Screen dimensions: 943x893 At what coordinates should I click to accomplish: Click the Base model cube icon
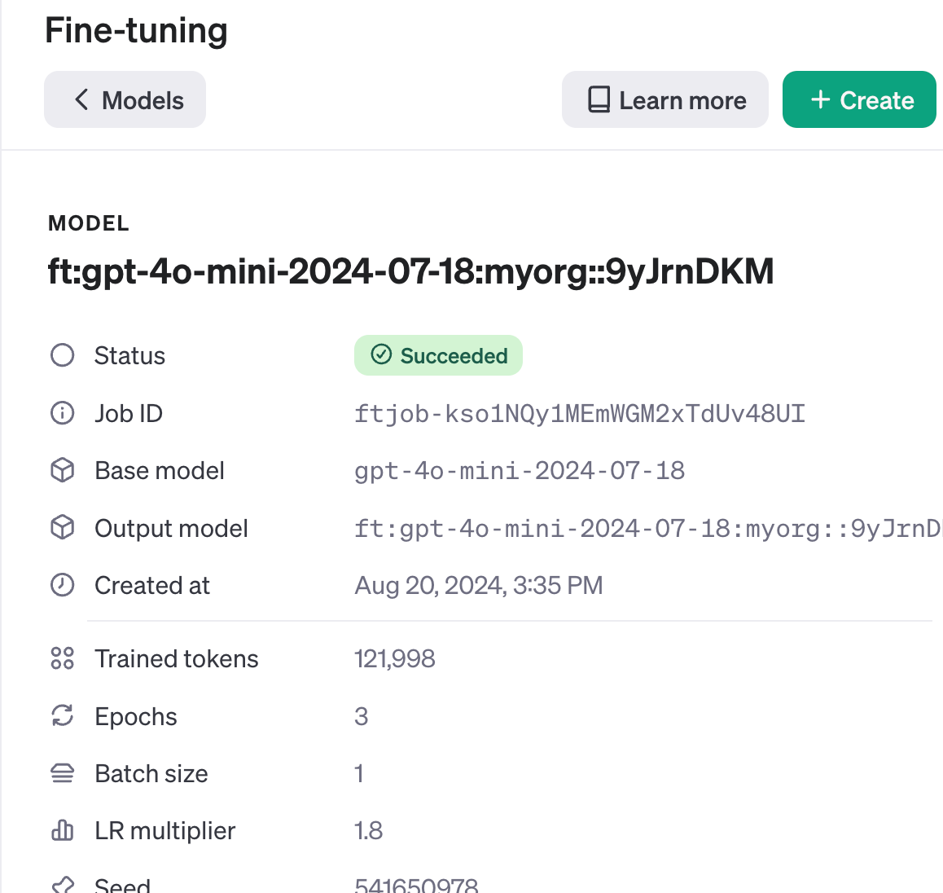pos(63,470)
